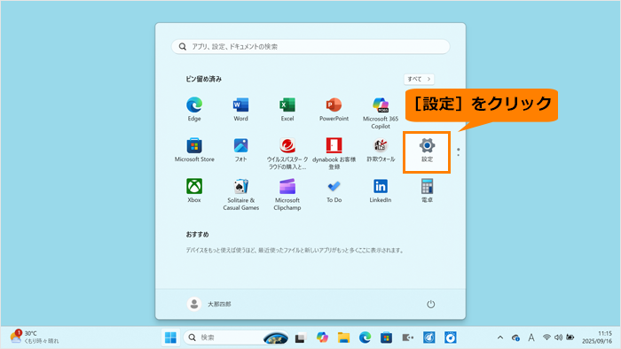Open Microsoft Store from pinned apps
This screenshot has height=349, width=621.
point(194,151)
